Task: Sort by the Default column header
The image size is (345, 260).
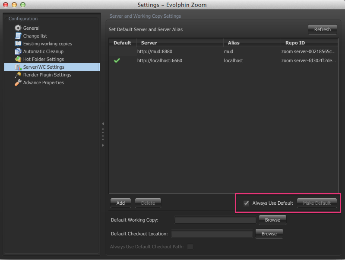Action: point(123,43)
